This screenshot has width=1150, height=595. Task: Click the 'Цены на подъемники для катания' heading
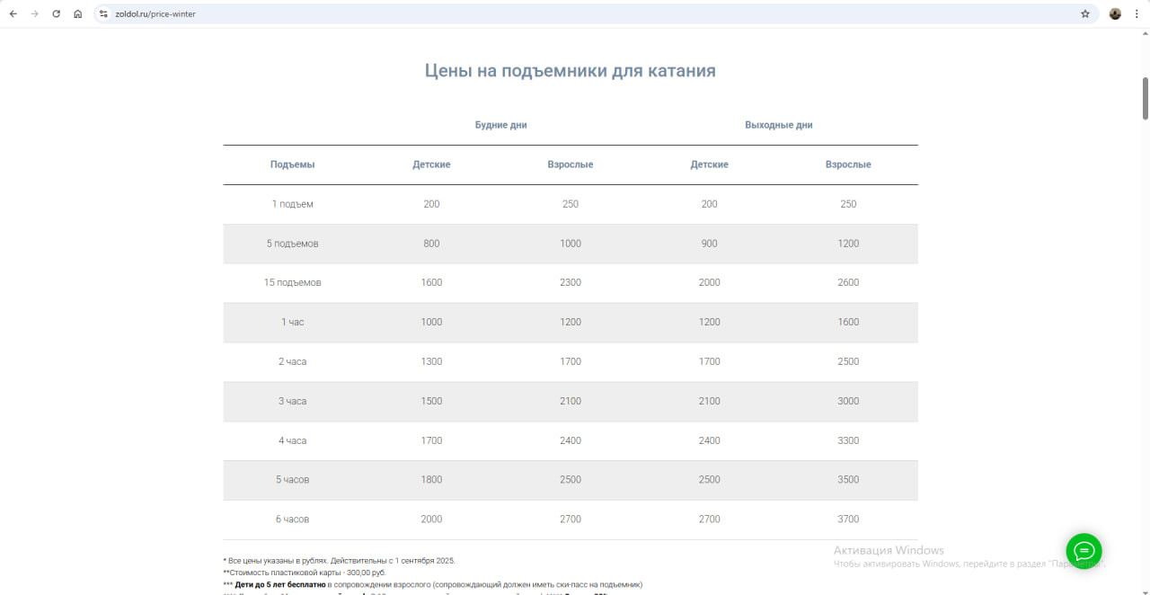pos(570,71)
